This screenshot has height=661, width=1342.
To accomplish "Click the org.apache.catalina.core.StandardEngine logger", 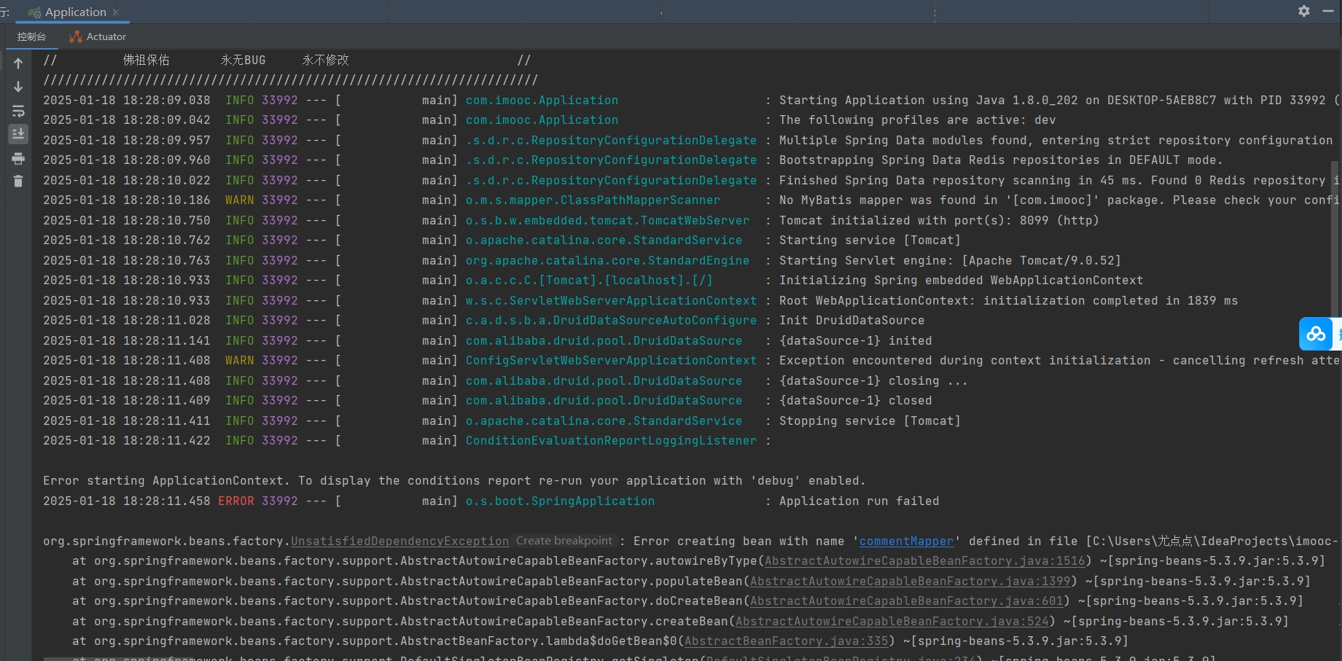I will [x=607, y=261].
